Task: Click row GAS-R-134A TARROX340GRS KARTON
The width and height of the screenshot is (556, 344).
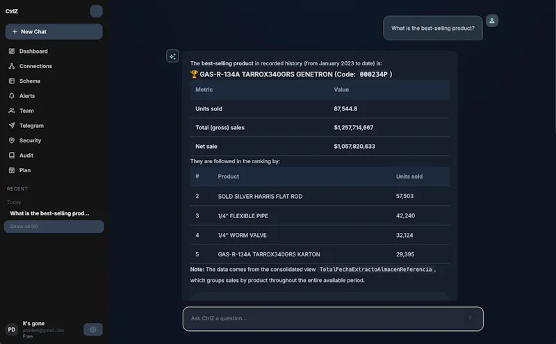Action: click(320, 254)
